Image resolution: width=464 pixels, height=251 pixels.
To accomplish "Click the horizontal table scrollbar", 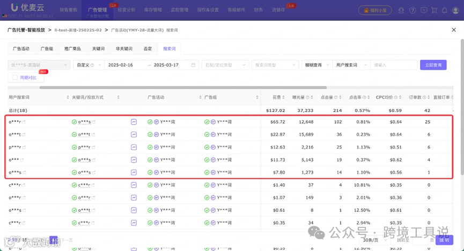I will coord(183,88).
